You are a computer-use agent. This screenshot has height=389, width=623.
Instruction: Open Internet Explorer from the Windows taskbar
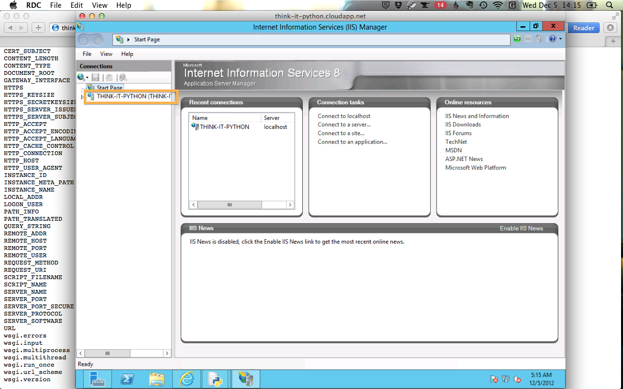point(186,379)
